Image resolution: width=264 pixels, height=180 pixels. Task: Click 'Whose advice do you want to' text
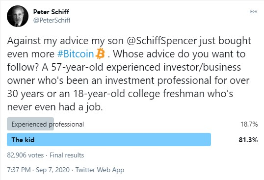179,54
